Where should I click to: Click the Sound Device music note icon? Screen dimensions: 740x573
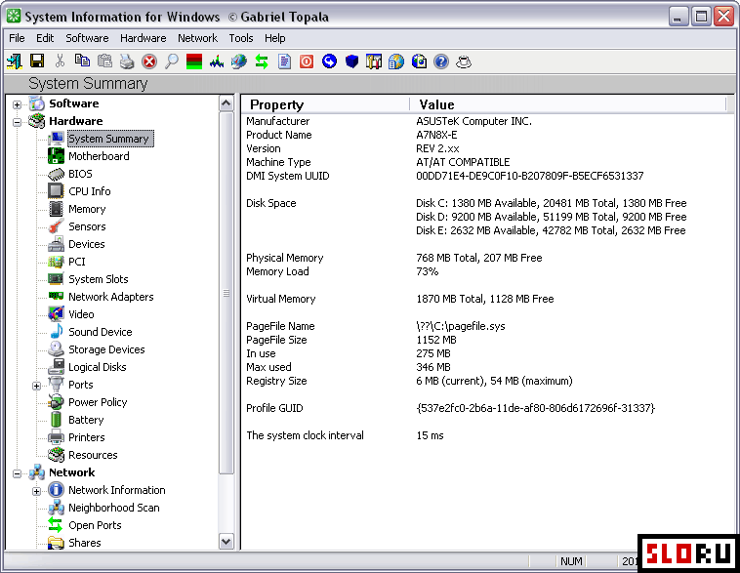point(57,332)
